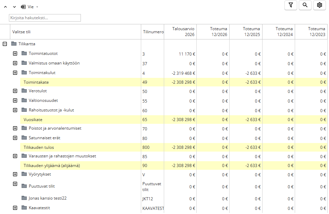Collapse the Tilikartta root node
This screenshot has width=329, height=214.
[x=5, y=44]
